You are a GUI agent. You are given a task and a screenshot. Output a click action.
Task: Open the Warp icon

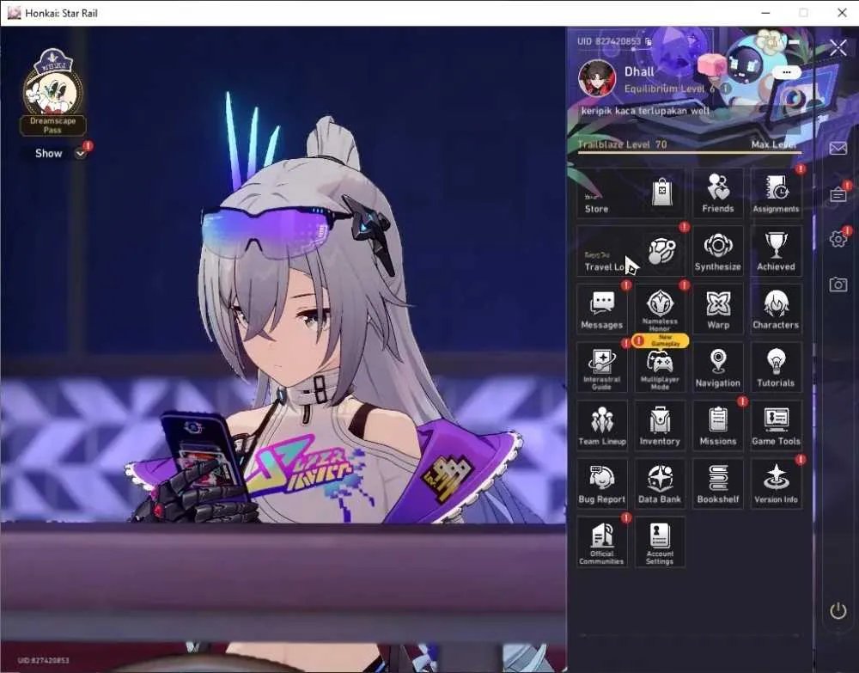tap(717, 309)
